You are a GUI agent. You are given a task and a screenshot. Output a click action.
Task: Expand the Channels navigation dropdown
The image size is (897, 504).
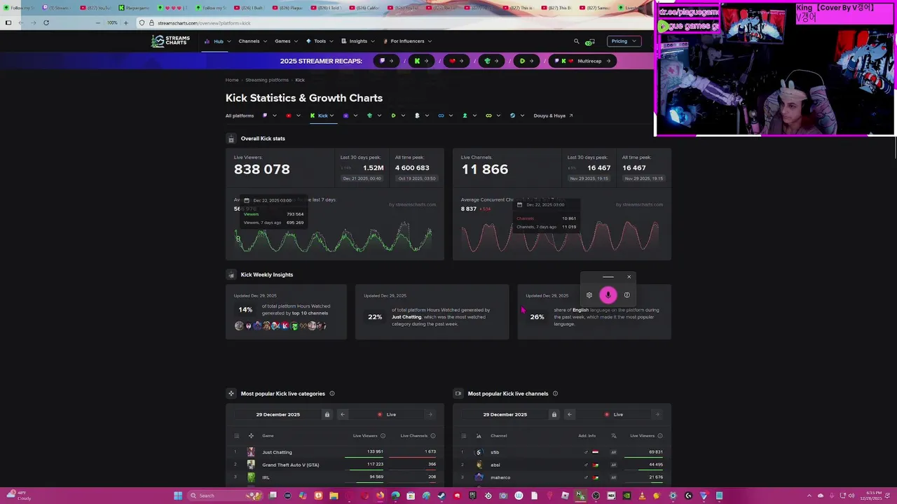tap(252, 41)
